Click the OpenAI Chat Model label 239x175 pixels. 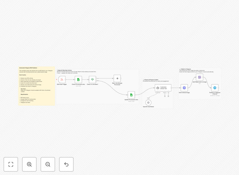pyautogui.click(x=148, y=107)
